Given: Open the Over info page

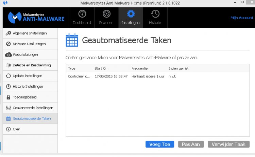Looking at the screenshot, I should click(16, 129).
